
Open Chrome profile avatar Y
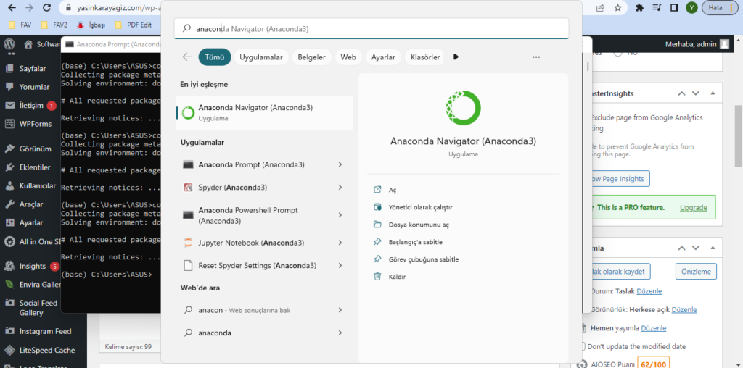point(691,7)
